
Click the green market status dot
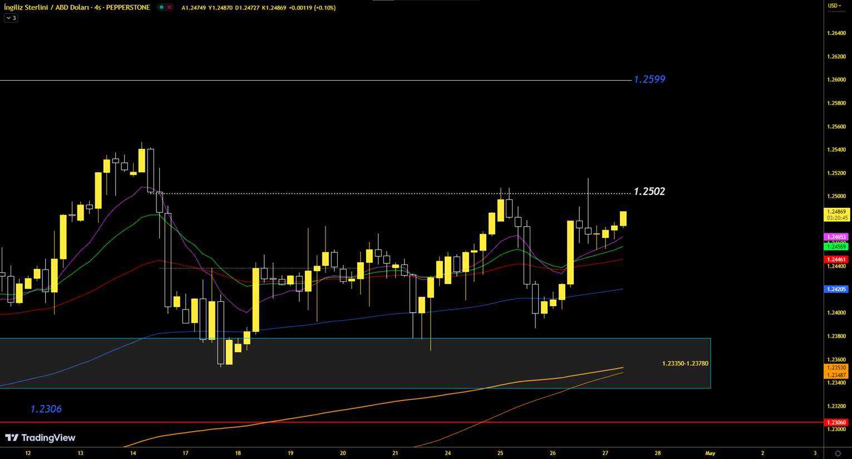pos(161,8)
